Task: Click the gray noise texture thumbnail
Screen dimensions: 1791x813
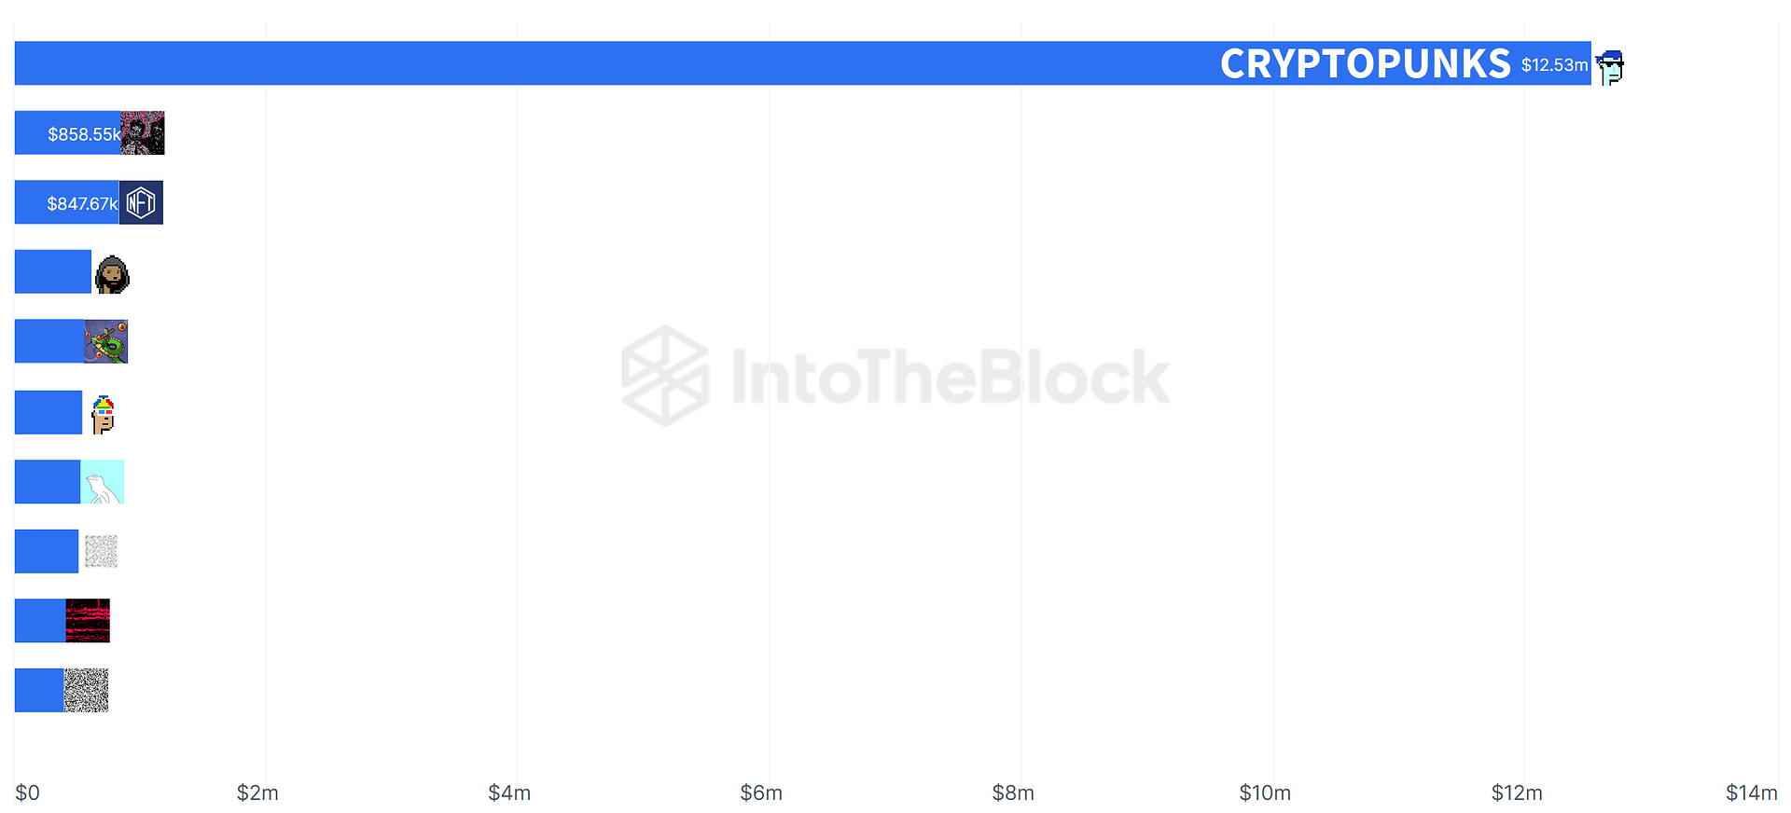Action: point(101,551)
